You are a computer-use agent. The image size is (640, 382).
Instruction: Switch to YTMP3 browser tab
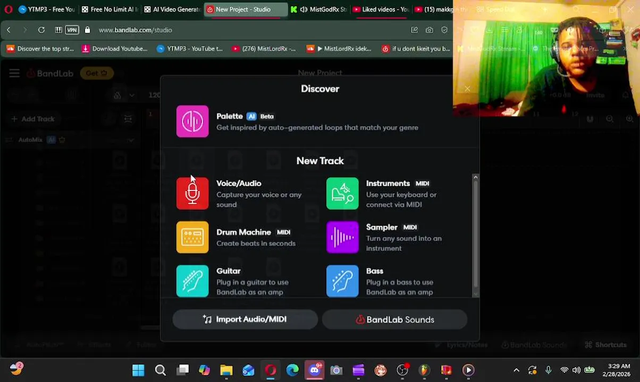[x=47, y=10]
